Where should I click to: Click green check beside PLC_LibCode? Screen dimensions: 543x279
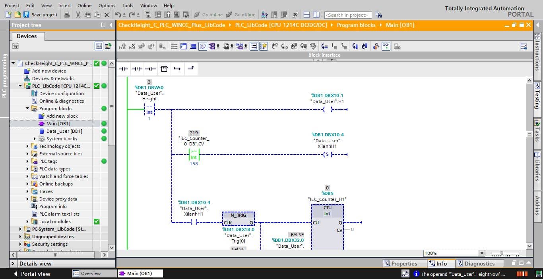(x=97, y=86)
